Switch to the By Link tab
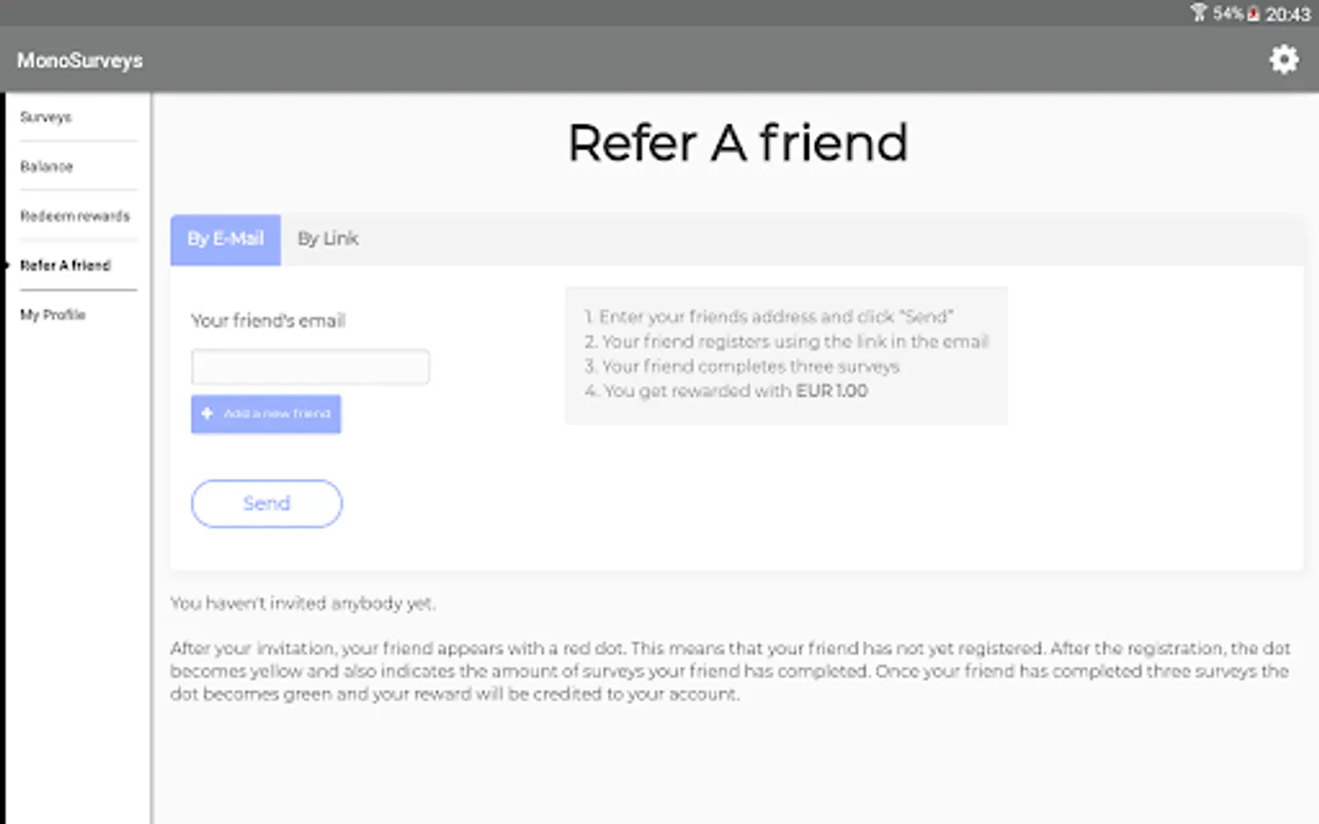Image resolution: width=1319 pixels, height=824 pixels. click(328, 239)
